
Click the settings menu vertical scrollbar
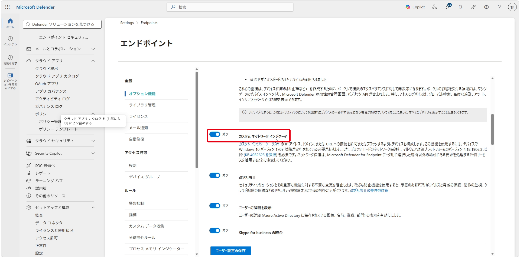pos(197,119)
